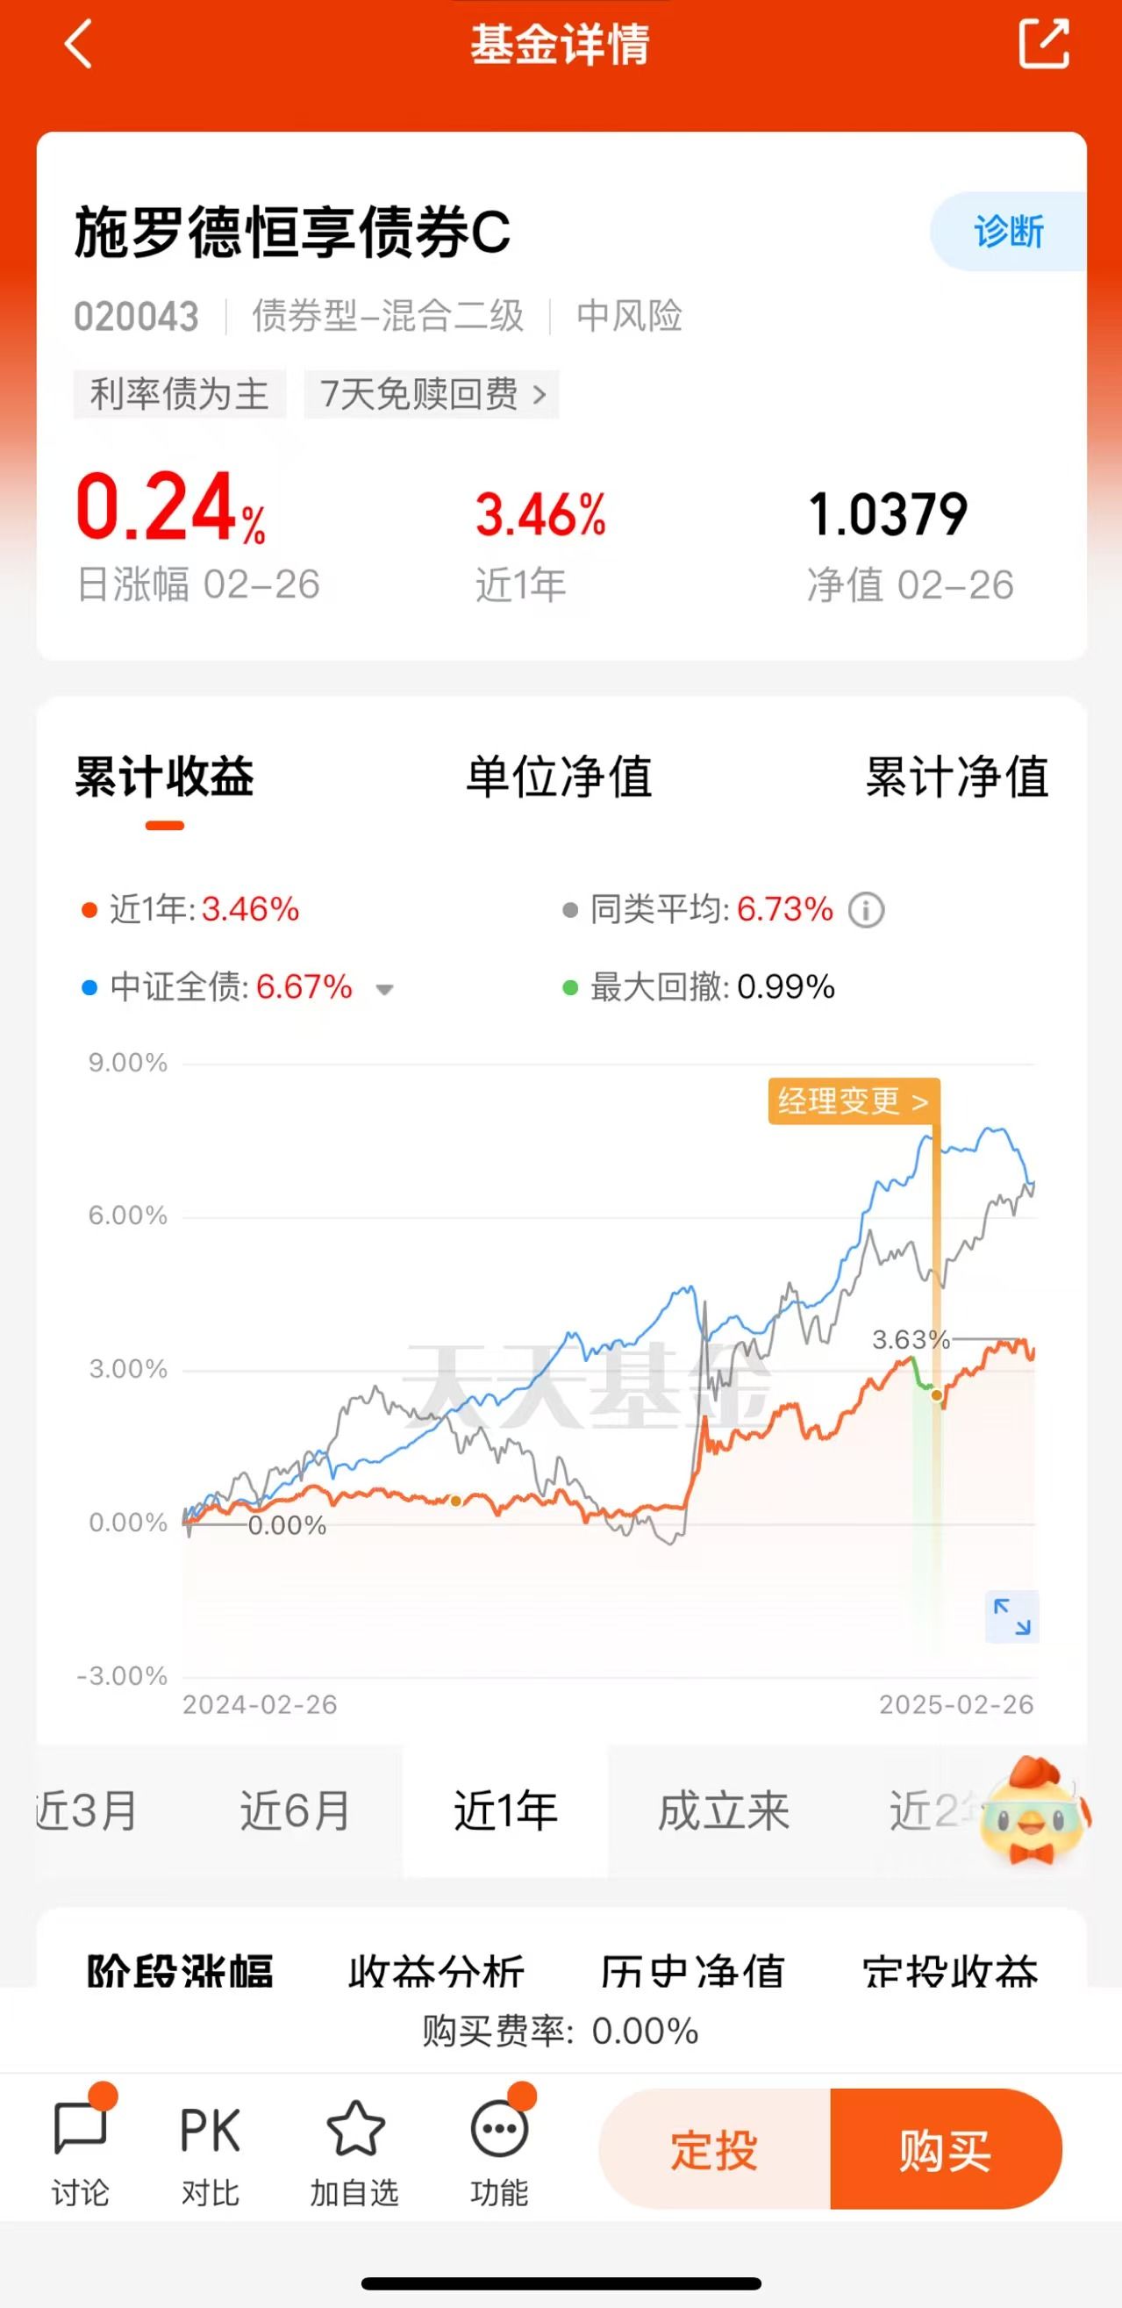Open the 讨论 discussion icon
This screenshot has height=2308, width=1122.
(x=82, y=2149)
